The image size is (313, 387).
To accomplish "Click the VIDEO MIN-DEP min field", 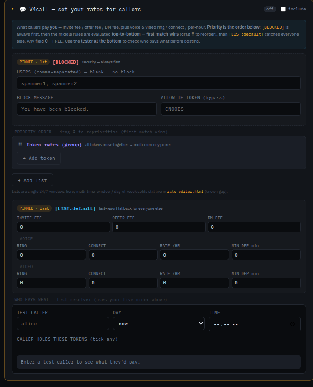I will [x=266, y=283].
